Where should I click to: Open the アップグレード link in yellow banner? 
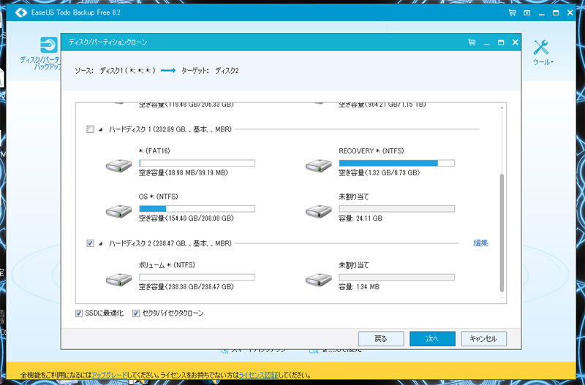click(109, 375)
